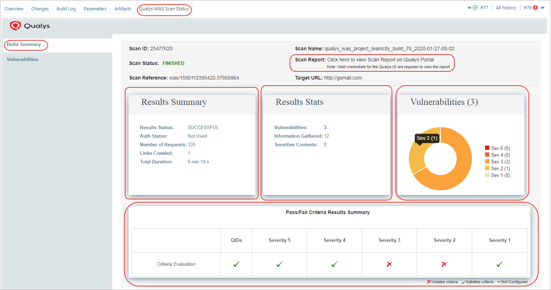Image resolution: width=551 pixels, height=290 pixels.
Task: Click Information Gathered value 12
Action: click(327, 136)
